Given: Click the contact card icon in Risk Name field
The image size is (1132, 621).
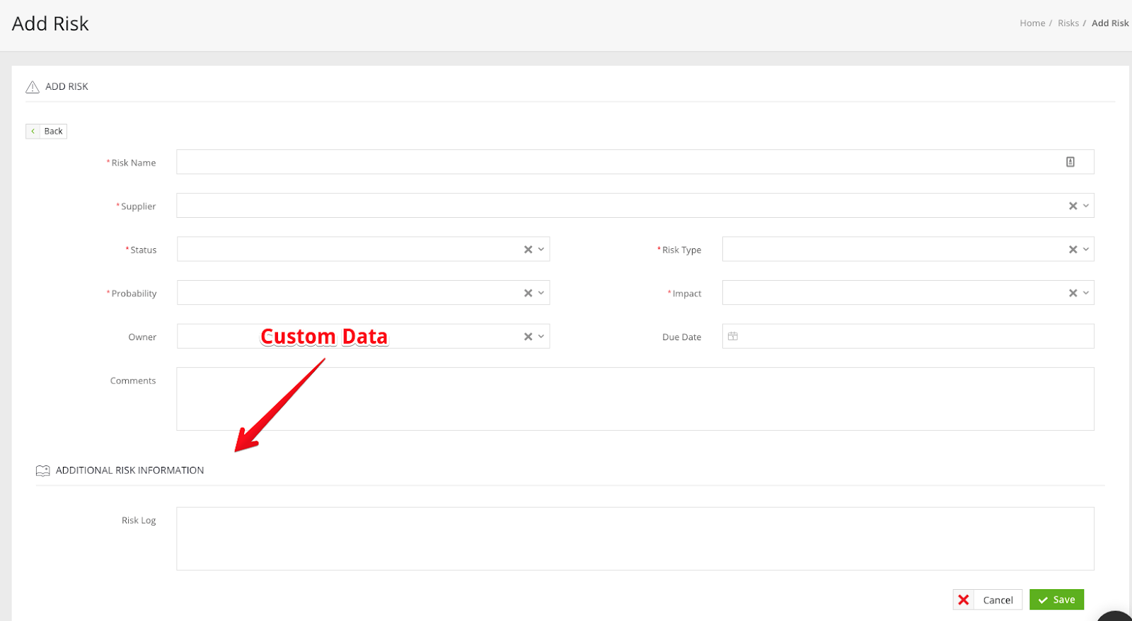Looking at the screenshot, I should coord(1070,162).
